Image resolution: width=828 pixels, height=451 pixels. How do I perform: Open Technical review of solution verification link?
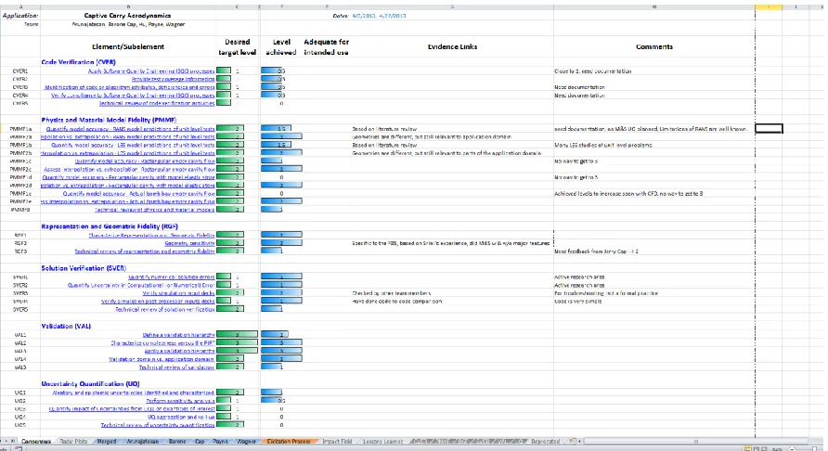point(165,309)
